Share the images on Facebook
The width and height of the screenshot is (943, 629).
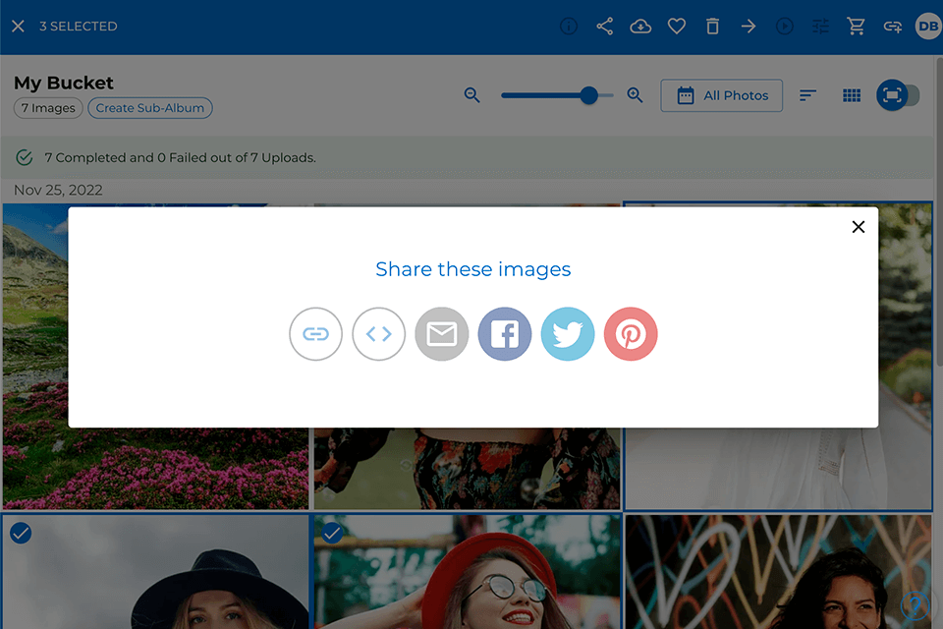click(505, 334)
